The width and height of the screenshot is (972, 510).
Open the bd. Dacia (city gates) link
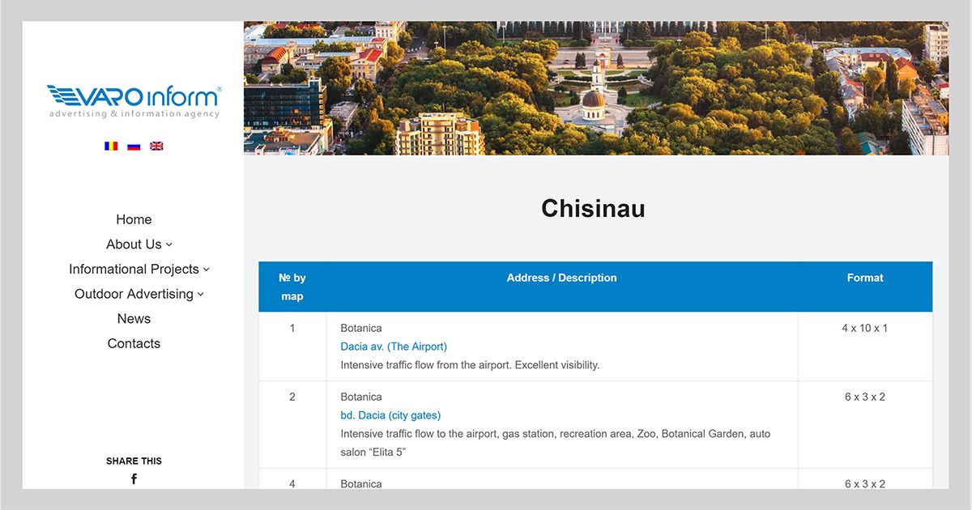point(390,415)
